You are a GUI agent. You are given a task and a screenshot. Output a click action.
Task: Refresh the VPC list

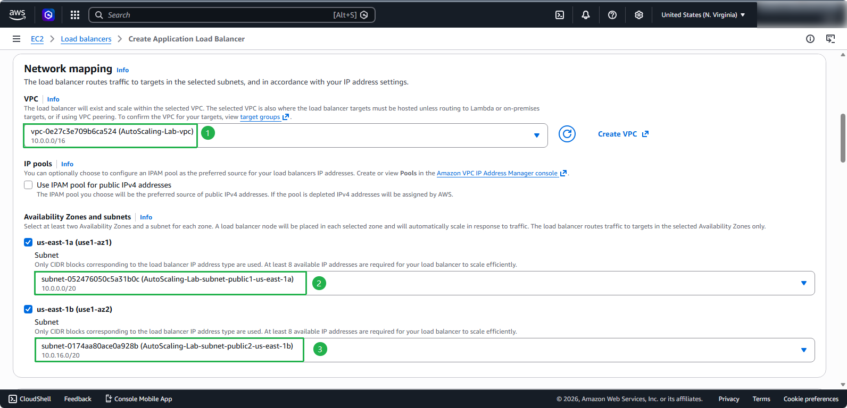pyautogui.click(x=567, y=134)
